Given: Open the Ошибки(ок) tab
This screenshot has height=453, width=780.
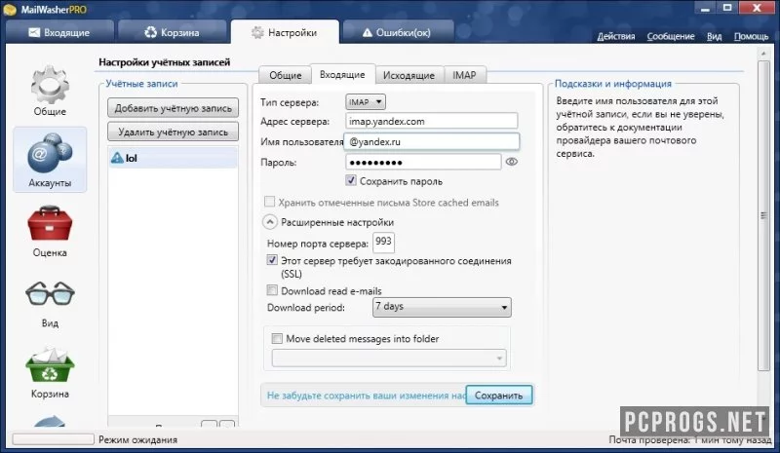Looking at the screenshot, I should (397, 32).
